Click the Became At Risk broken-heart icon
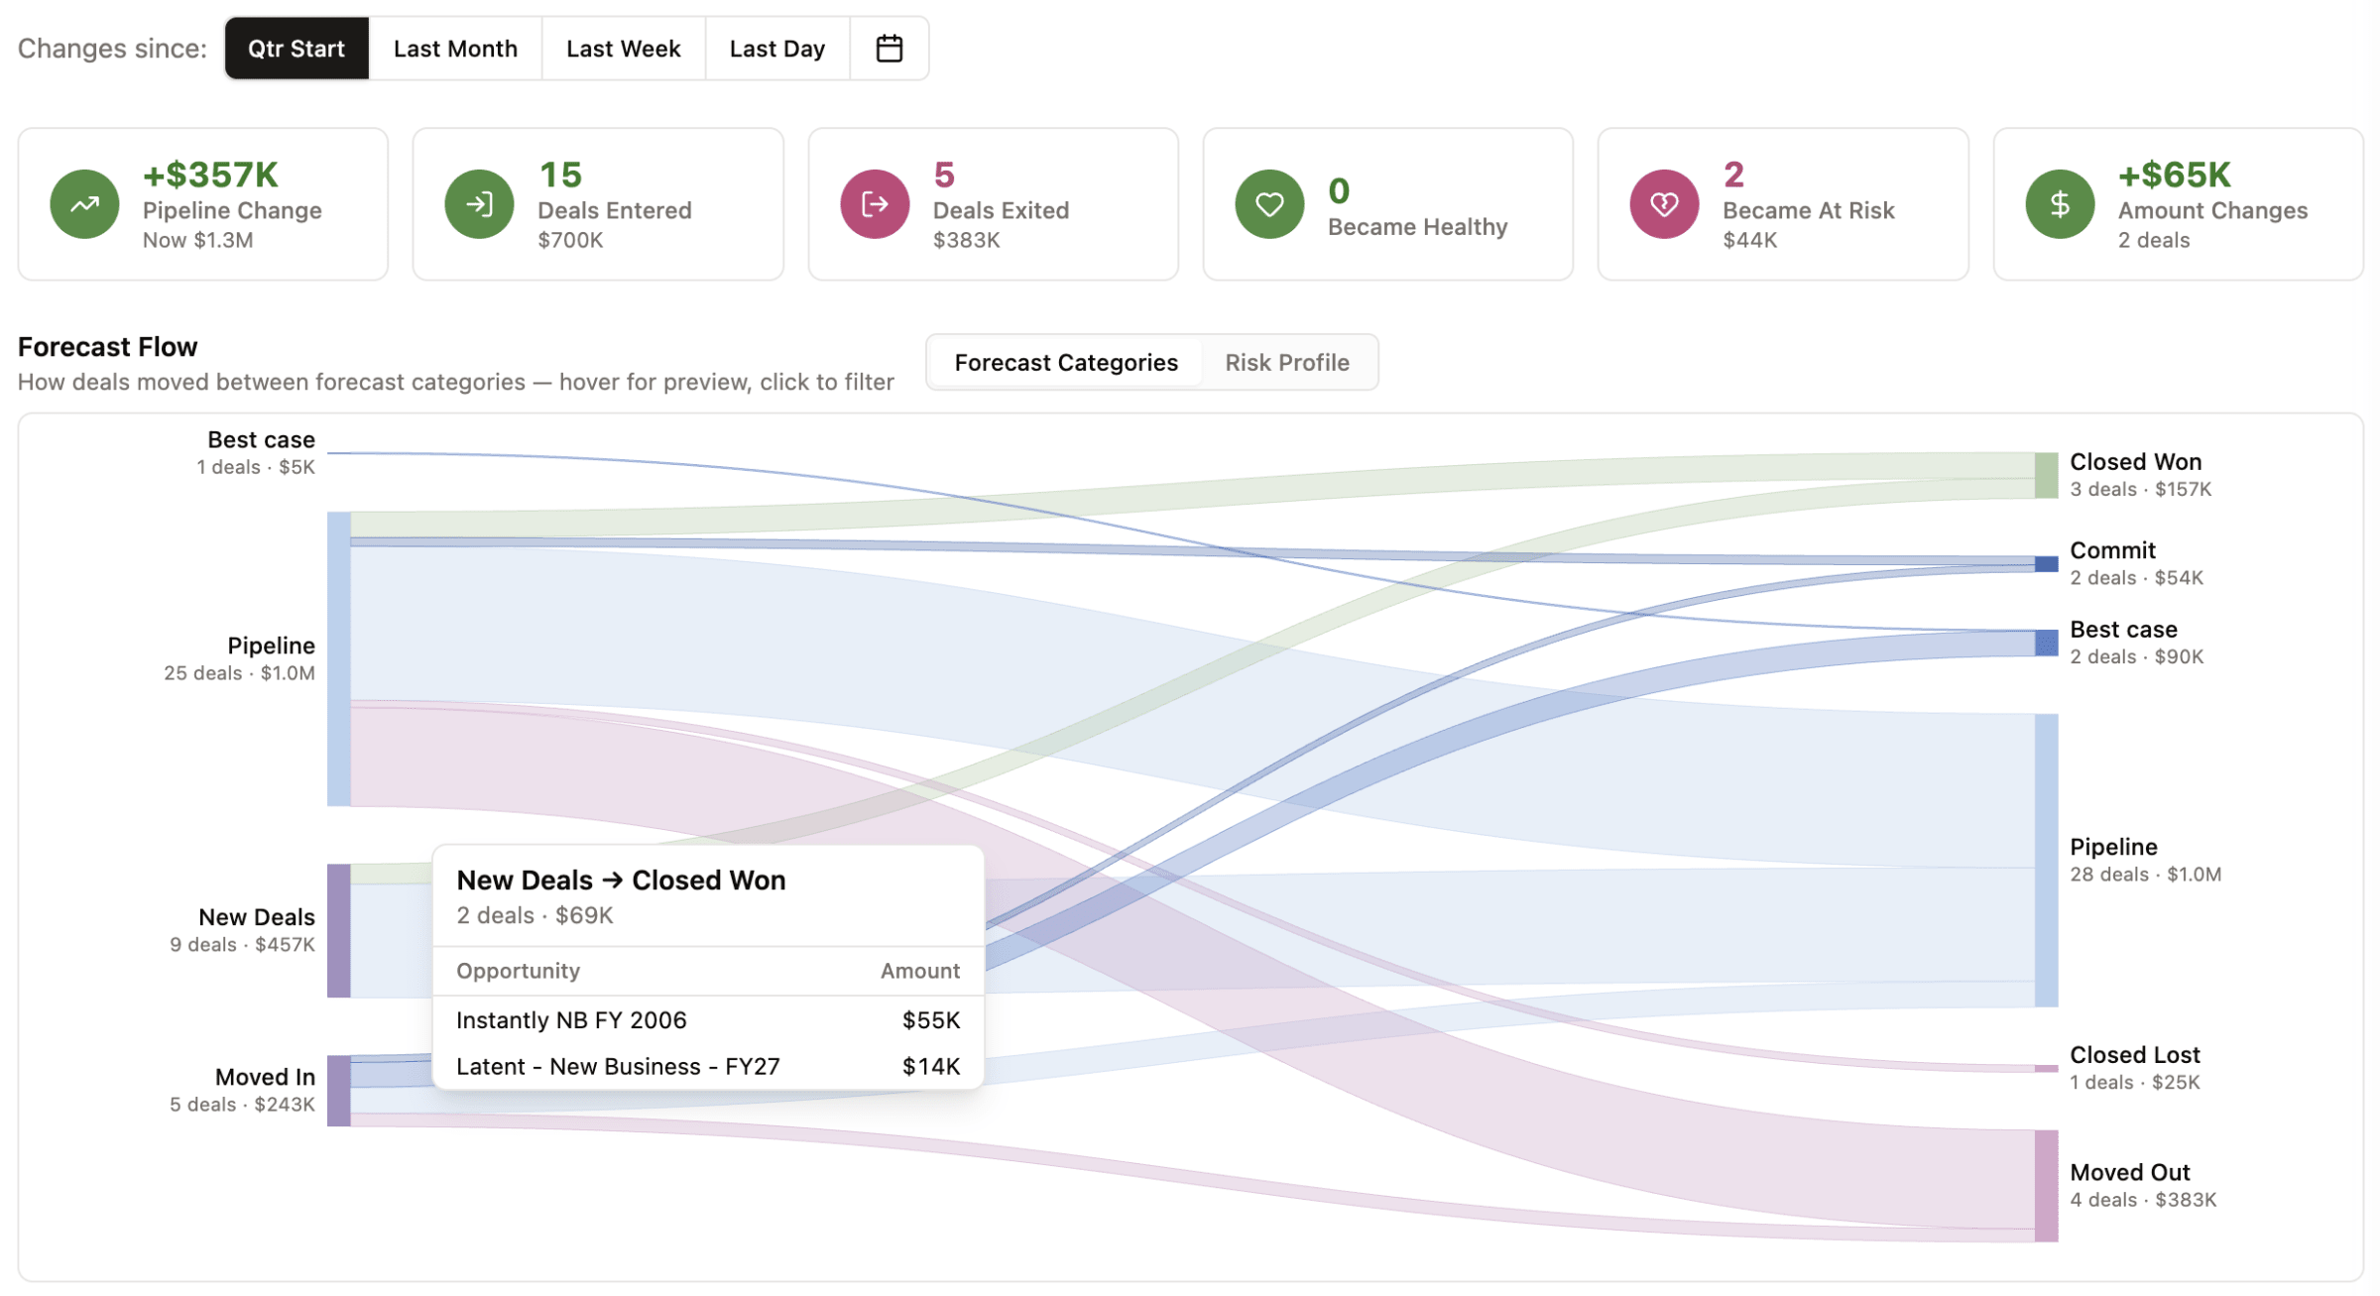 [1663, 204]
